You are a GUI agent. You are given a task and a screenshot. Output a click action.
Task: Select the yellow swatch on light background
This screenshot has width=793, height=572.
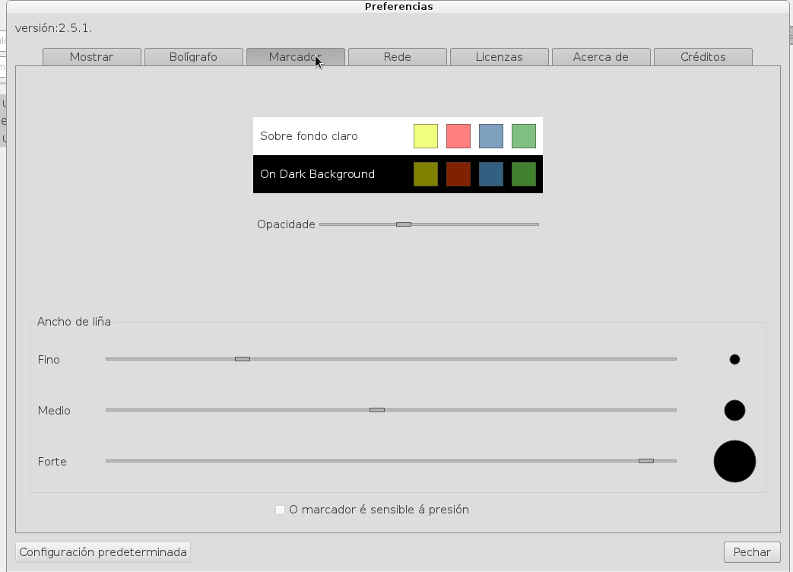426,136
